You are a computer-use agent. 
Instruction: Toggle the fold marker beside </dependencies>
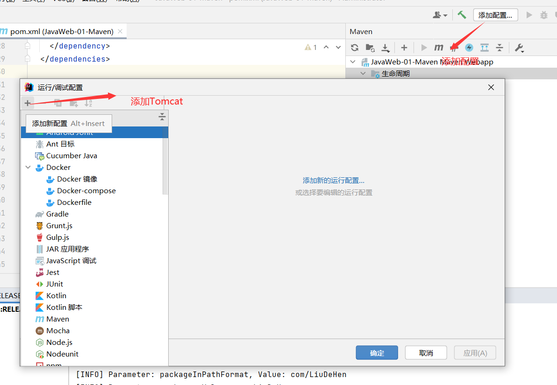coord(28,58)
